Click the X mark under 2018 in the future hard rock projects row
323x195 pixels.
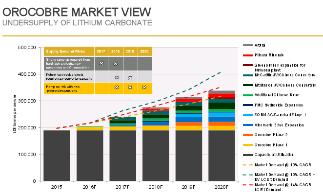point(117,77)
